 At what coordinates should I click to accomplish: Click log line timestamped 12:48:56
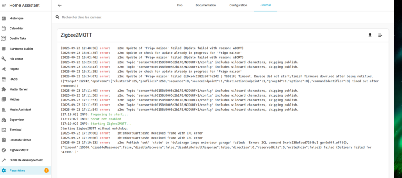pyautogui.click(x=152, y=48)
